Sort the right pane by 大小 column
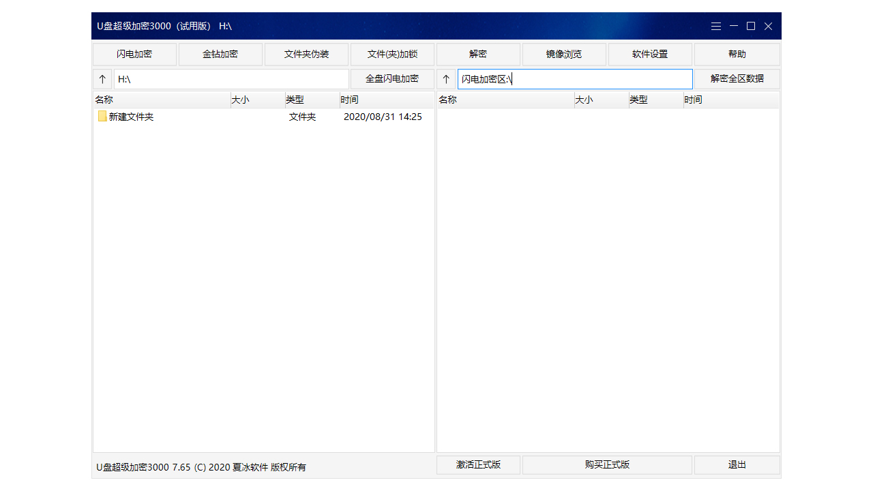Image resolution: width=873 pixels, height=491 pixels. click(602, 100)
